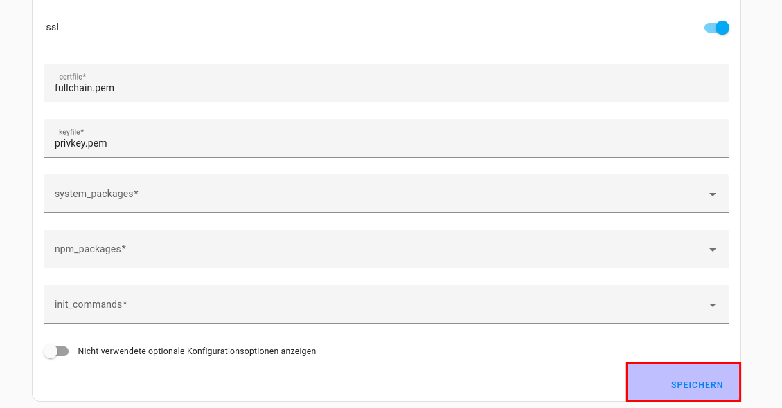The width and height of the screenshot is (782, 408).
Task: Click the 'Nicht verwendete optionale Konfigurationsoptionen anzeigen' label
Action: [197, 351]
